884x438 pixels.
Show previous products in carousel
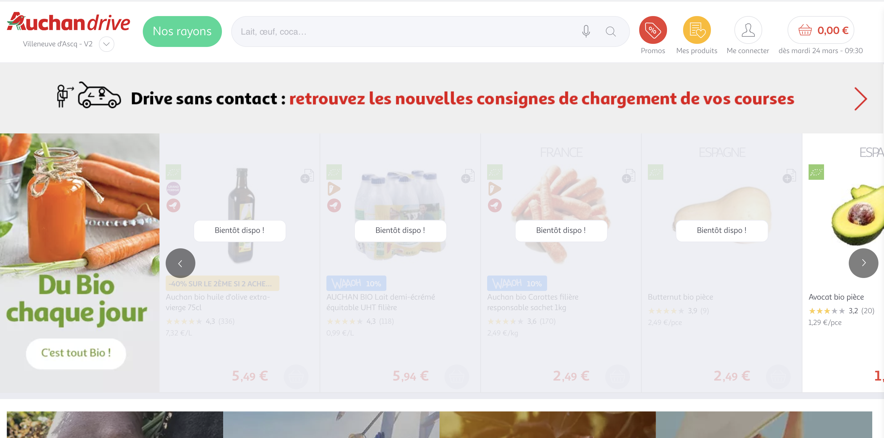(181, 263)
